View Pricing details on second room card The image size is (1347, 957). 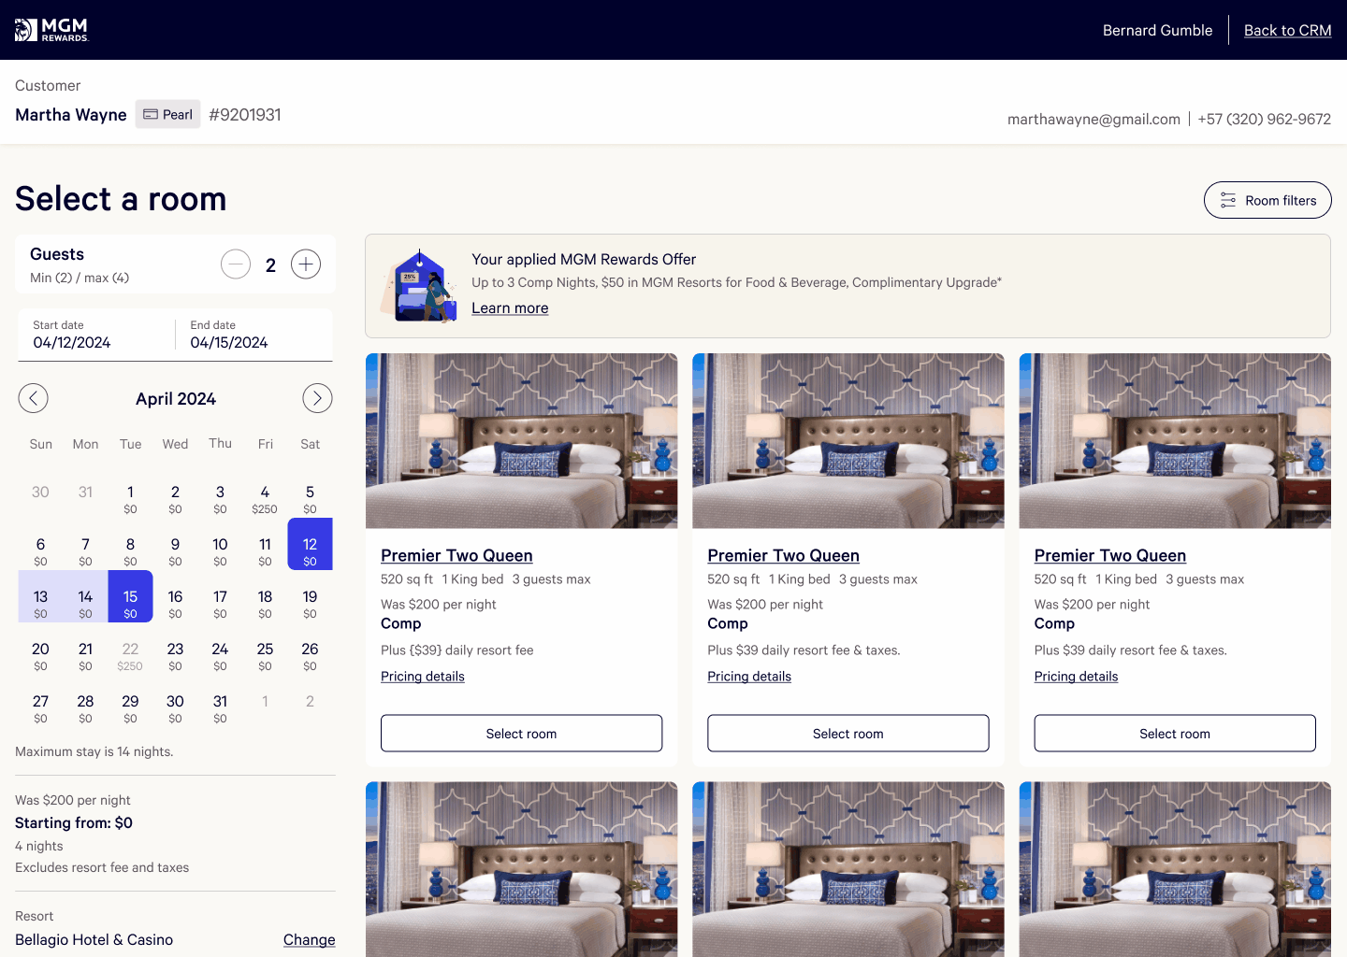click(x=749, y=677)
